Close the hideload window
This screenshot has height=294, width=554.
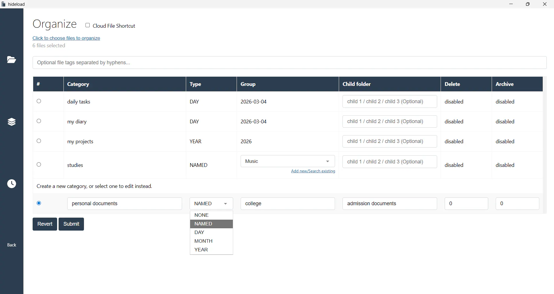(545, 4)
